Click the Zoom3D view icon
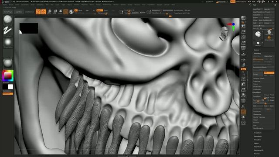 point(243,90)
